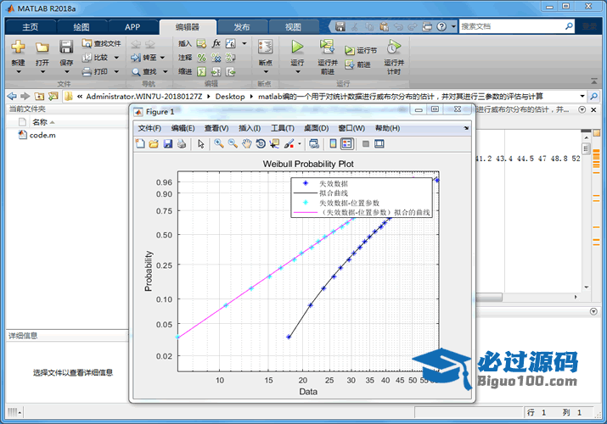
Task: Click the Compare (比较) button
Action: [96, 58]
